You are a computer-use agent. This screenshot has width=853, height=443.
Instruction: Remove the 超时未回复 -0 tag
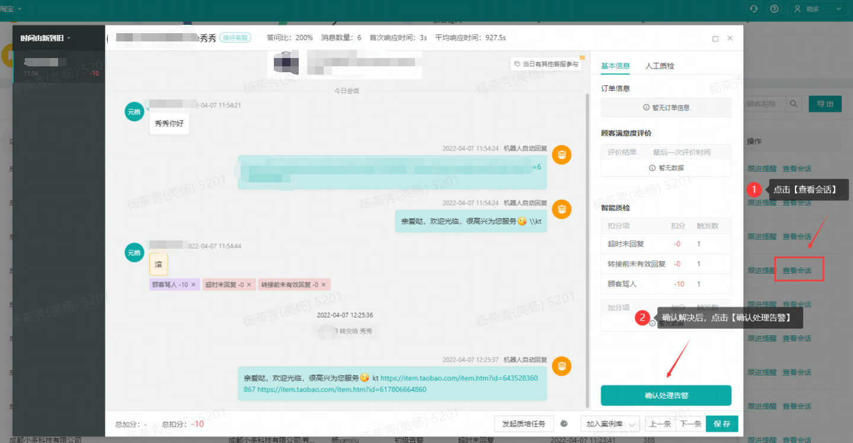(249, 285)
